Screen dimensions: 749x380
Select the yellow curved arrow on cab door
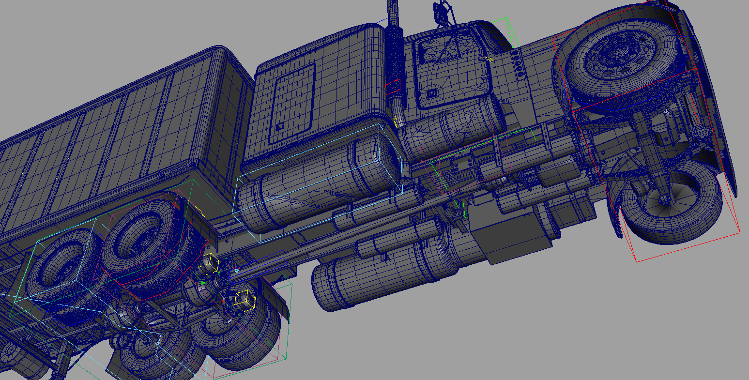pyautogui.click(x=489, y=59)
